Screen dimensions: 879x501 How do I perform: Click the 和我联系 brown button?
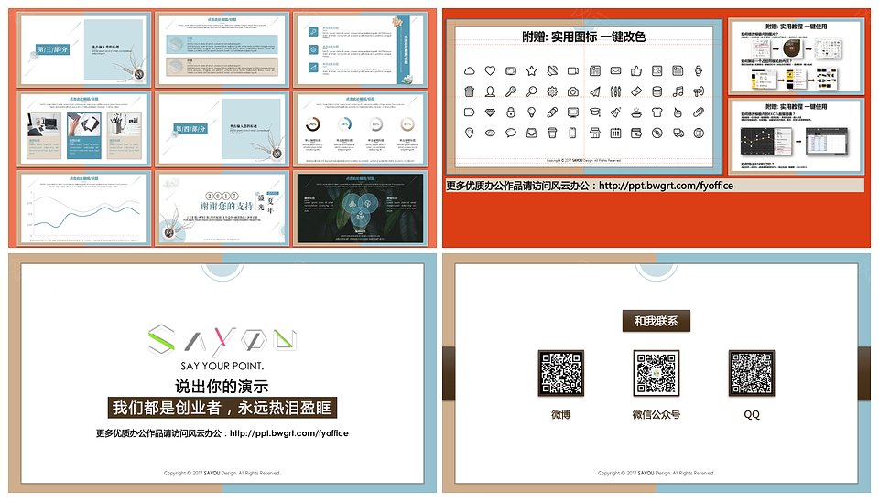click(656, 321)
